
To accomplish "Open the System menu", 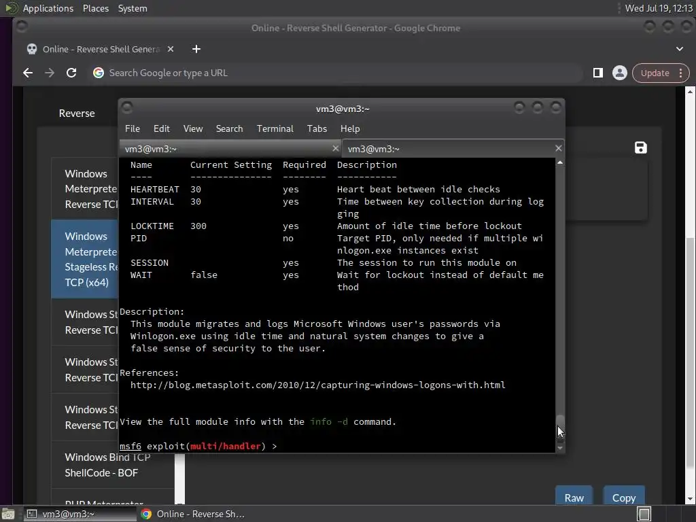I will tap(133, 8).
